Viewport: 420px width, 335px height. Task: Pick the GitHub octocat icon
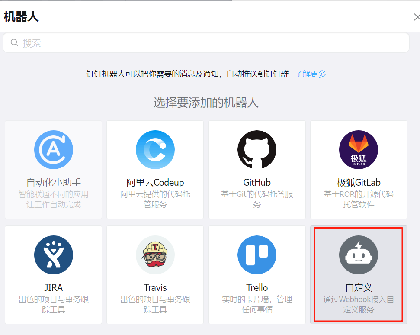[257, 150]
